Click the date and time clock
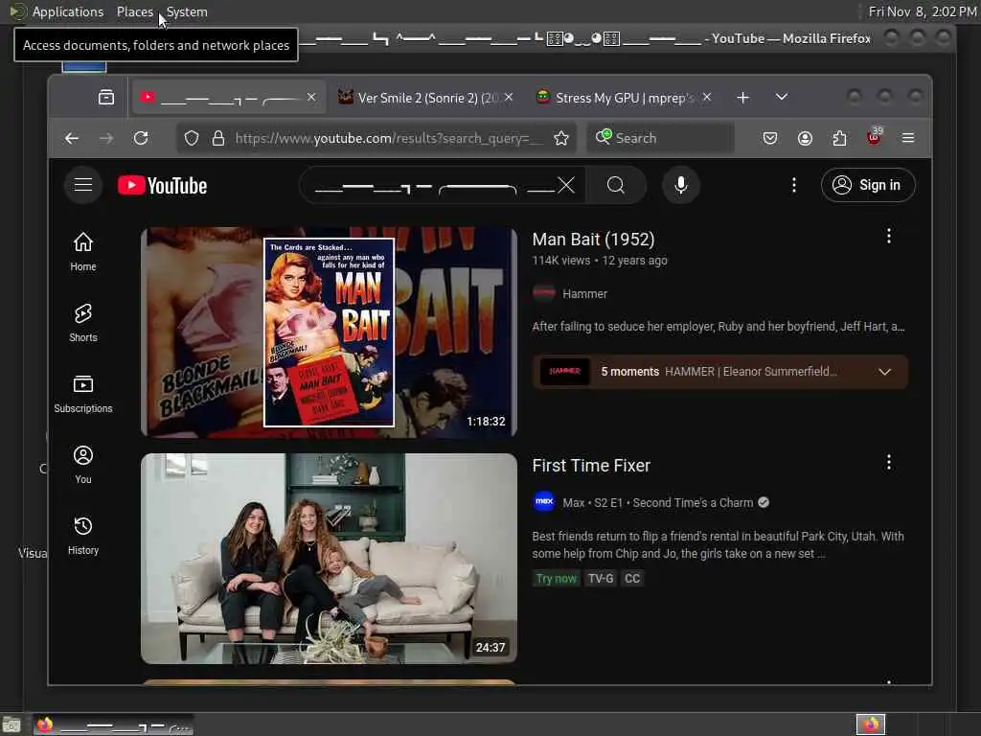This screenshot has width=981, height=736. 922,11
